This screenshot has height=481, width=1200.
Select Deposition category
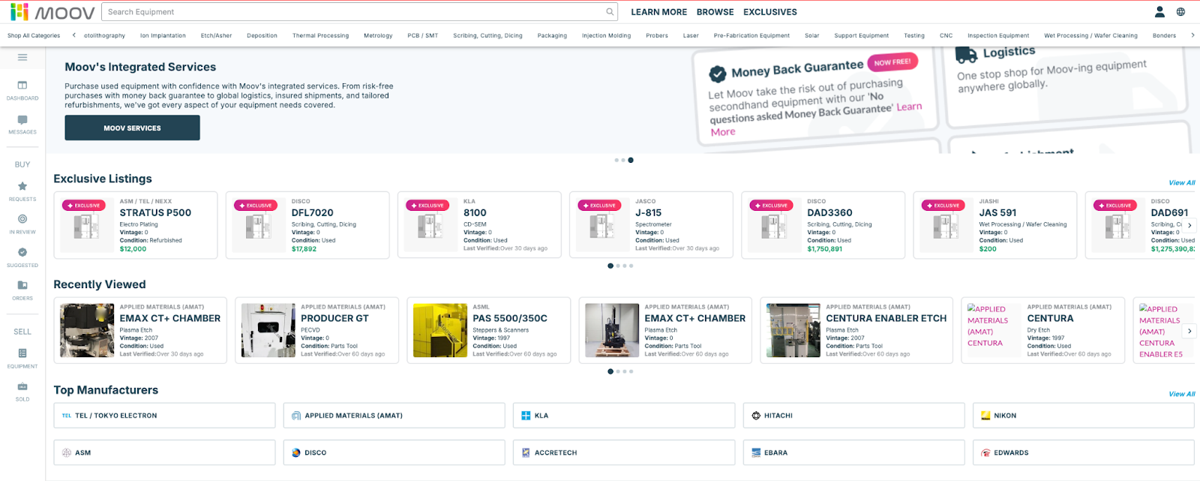262,35
